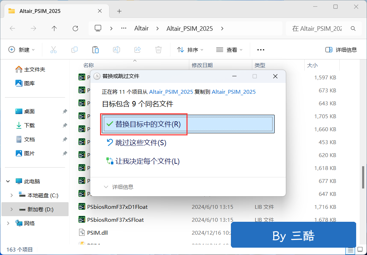Open the toolbar's See more ellipsis menu
Viewport: 367px width, 255px height.
point(261,50)
